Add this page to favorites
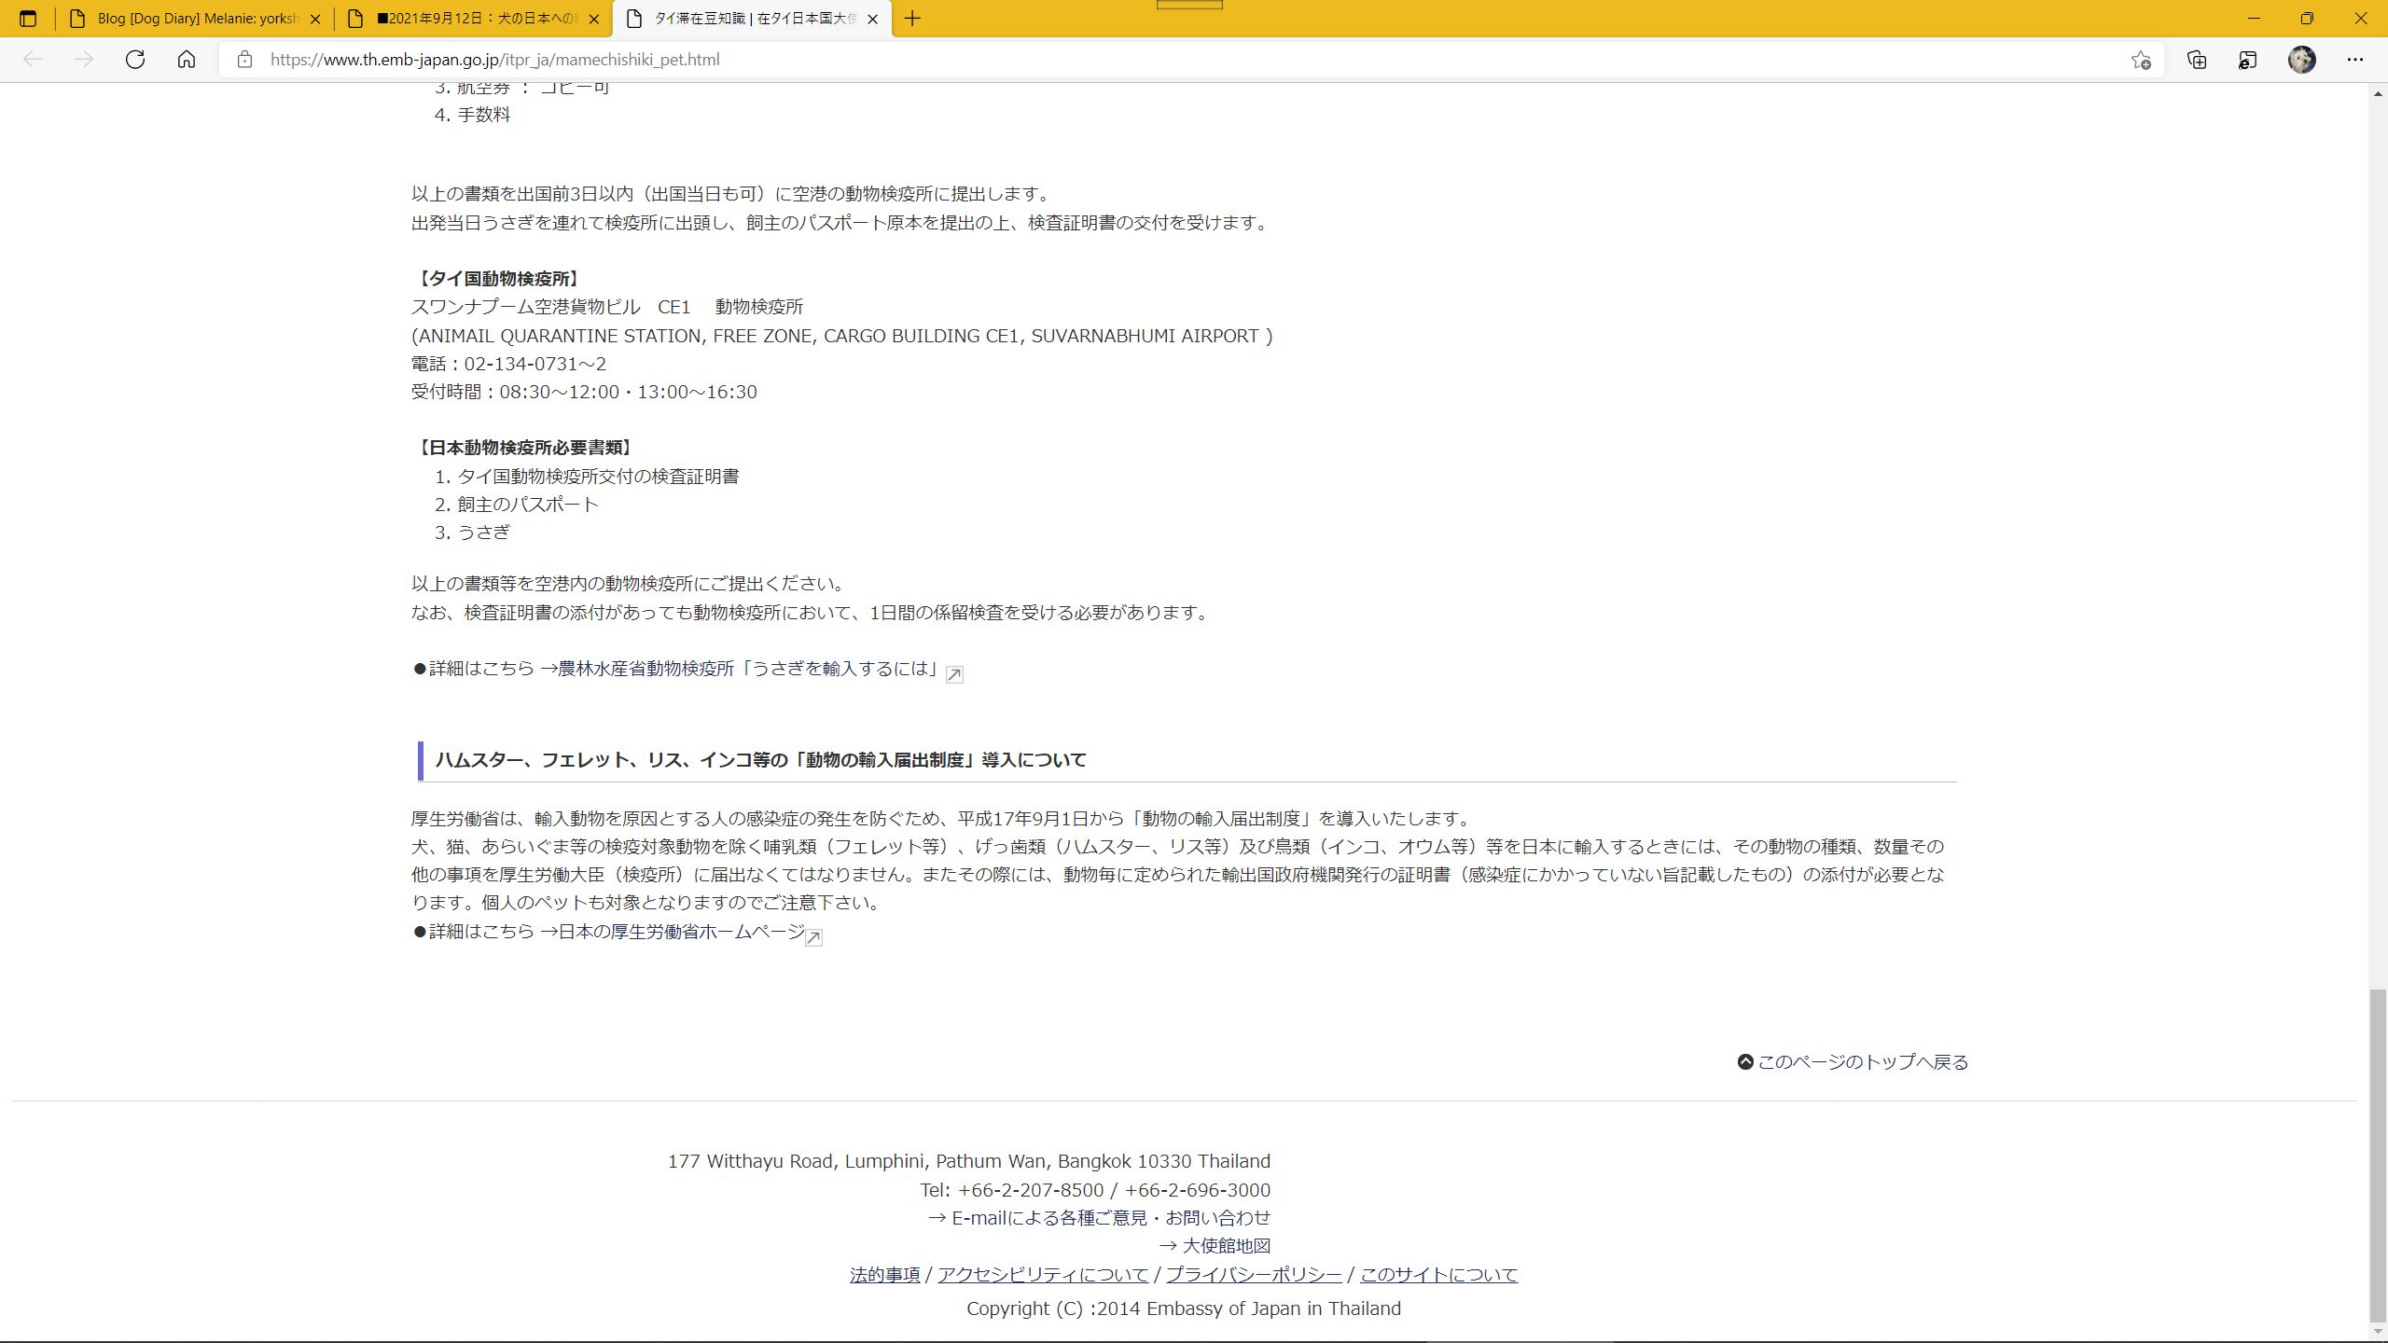2388x1343 pixels. (x=2141, y=60)
